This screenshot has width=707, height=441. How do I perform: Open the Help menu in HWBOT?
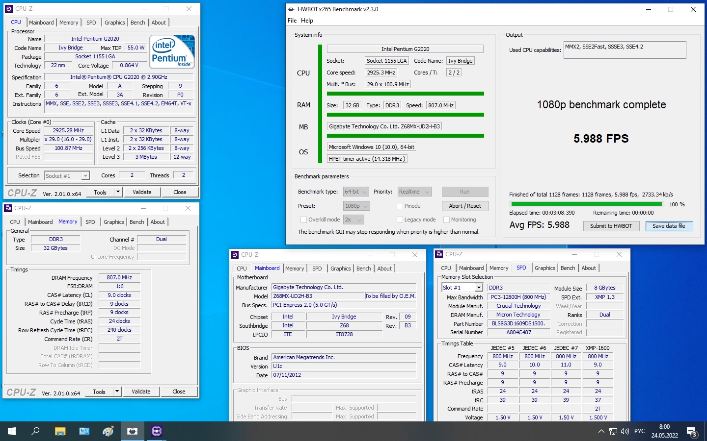coord(307,21)
